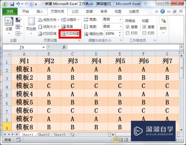Open the 审阅 ribbon tab

104,12
